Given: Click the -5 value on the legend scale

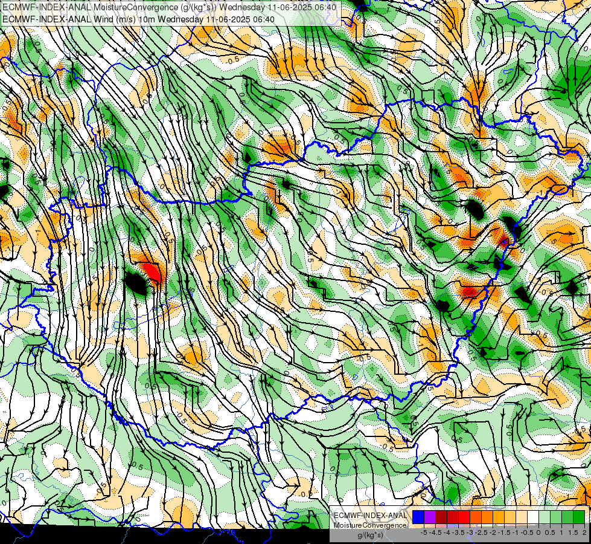Looking at the screenshot, I should pos(424,533).
